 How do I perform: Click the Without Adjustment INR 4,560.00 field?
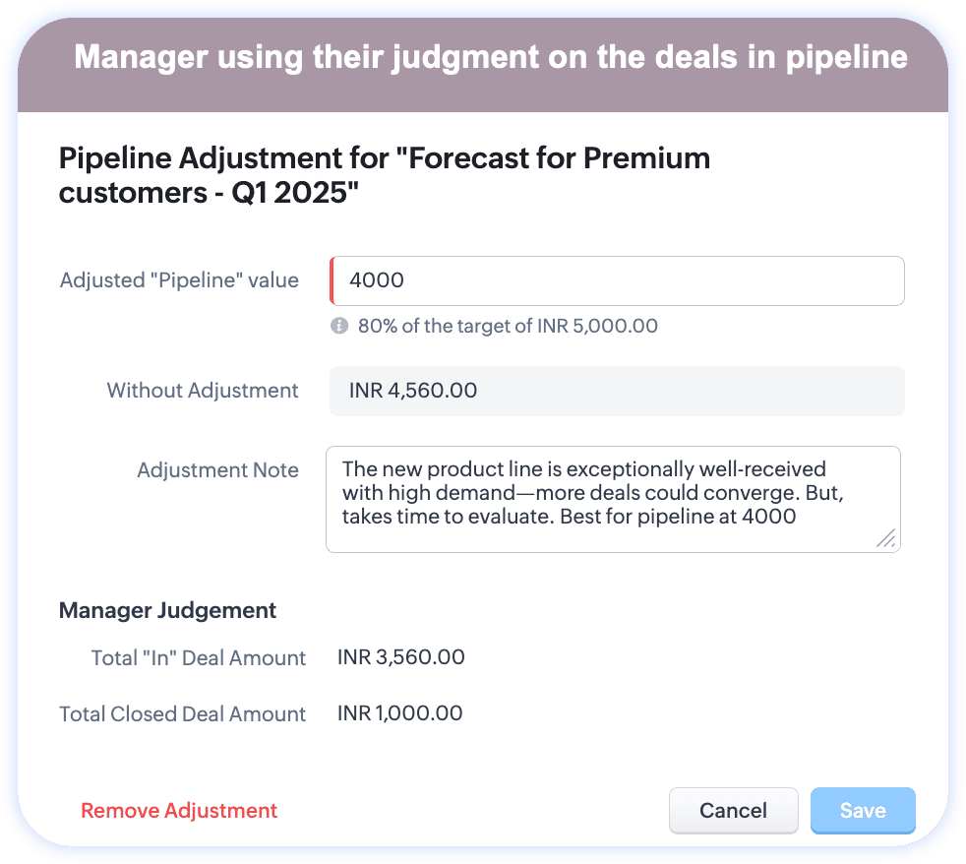tap(617, 391)
